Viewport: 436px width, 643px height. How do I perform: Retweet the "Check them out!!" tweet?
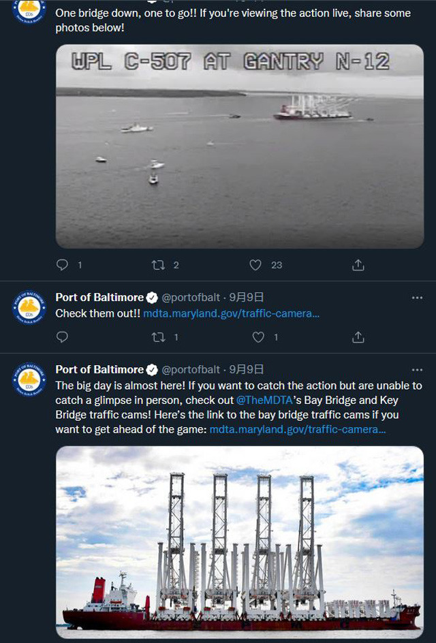[159, 337]
